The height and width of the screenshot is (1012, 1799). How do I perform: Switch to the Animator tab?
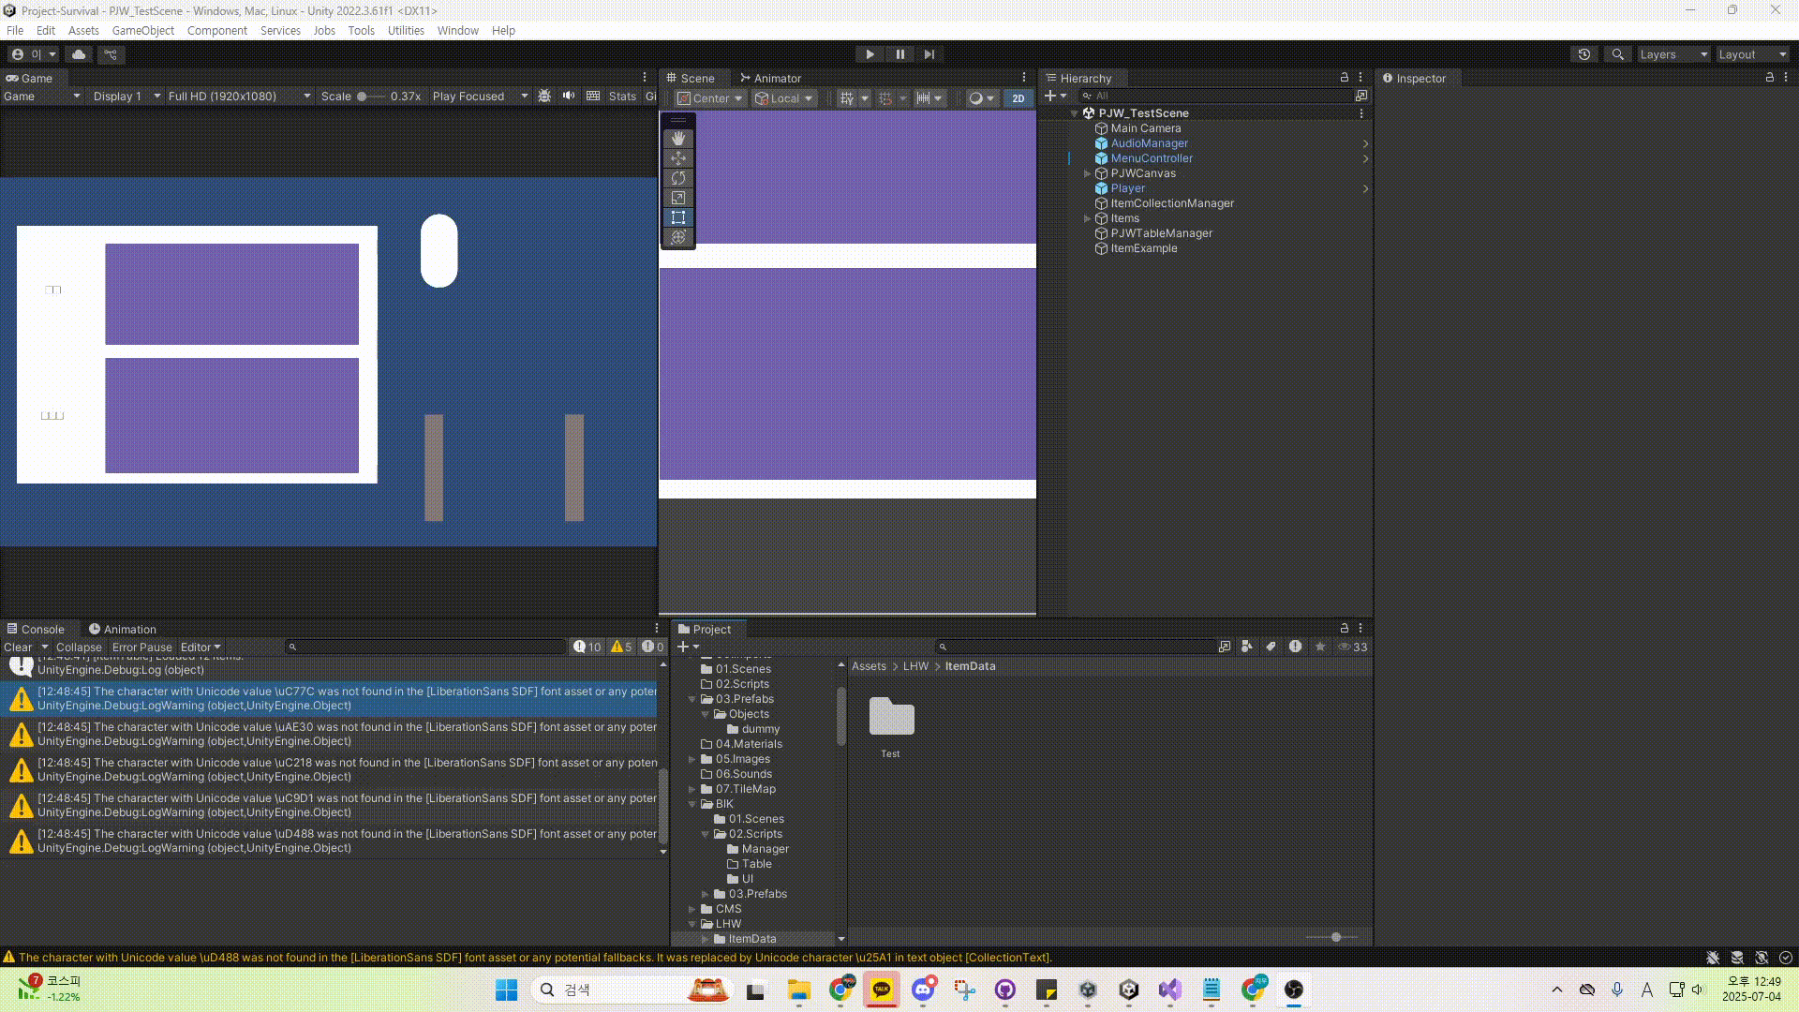(x=770, y=78)
